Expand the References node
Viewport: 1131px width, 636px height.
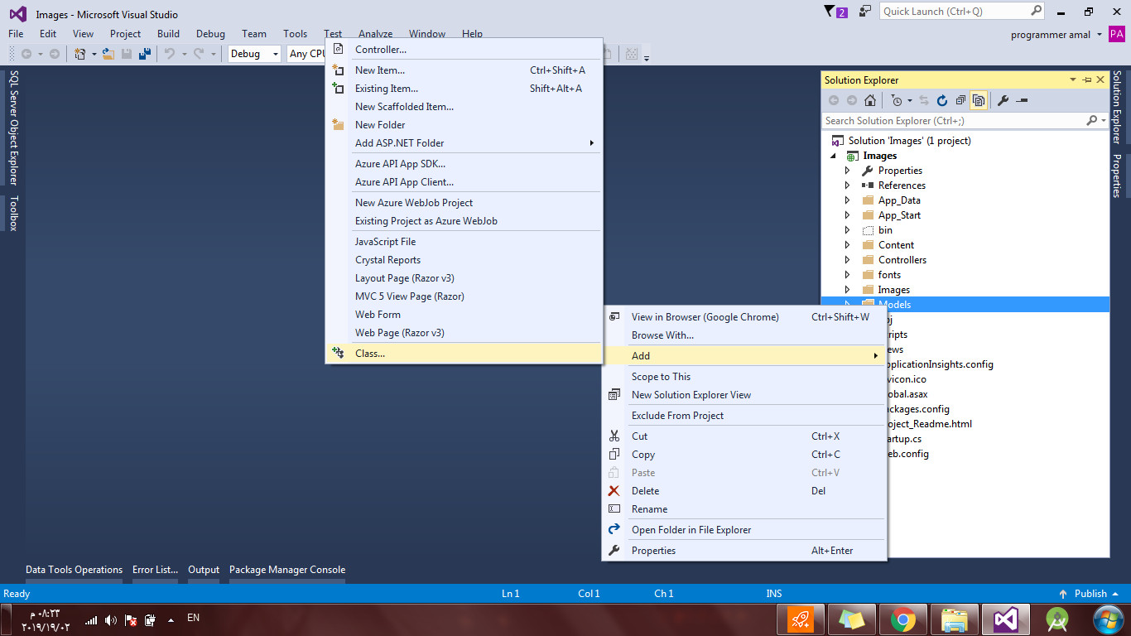pyautogui.click(x=847, y=185)
